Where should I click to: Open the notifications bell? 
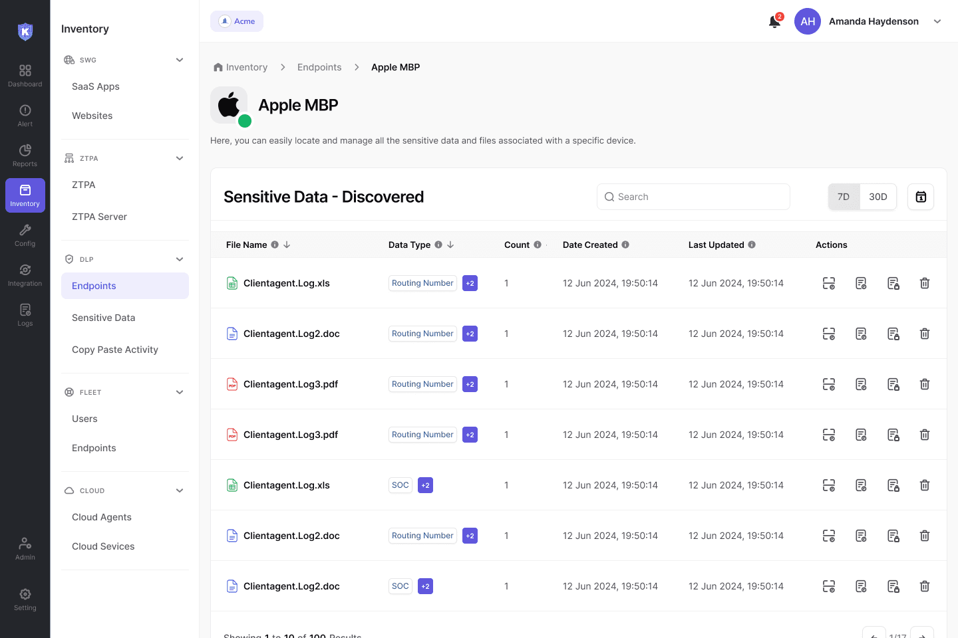pyautogui.click(x=774, y=21)
